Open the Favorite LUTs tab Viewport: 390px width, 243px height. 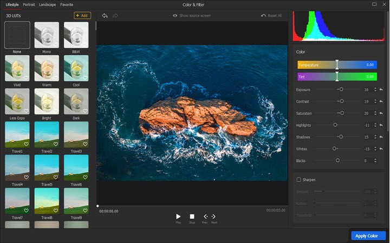[67, 4]
